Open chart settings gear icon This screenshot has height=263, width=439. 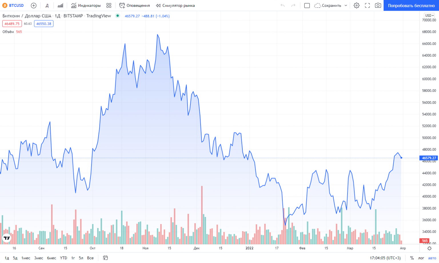tap(356, 5)
